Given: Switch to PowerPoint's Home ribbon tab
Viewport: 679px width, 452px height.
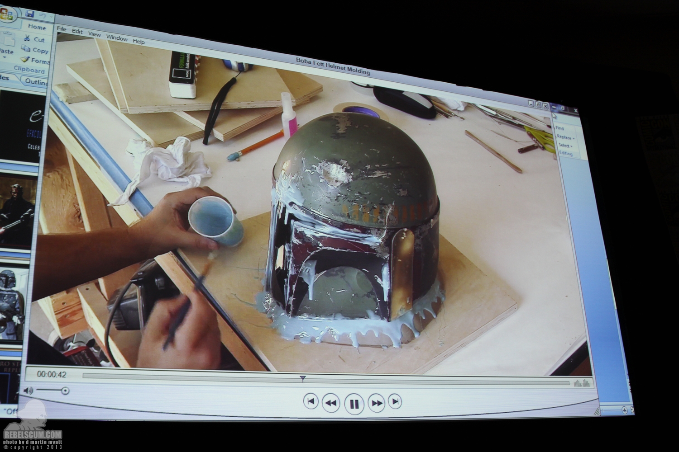Looking at the screenshot, I should [x=37, y=27].
